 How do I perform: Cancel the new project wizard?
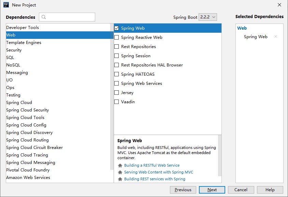pos(241,190)
